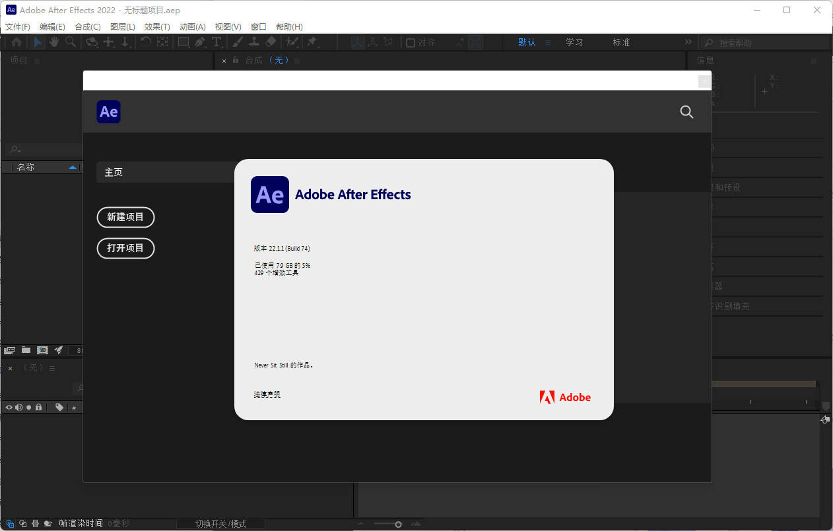Open the 动画(A) menu
The image size is (833, 531).
coord(193,27)
